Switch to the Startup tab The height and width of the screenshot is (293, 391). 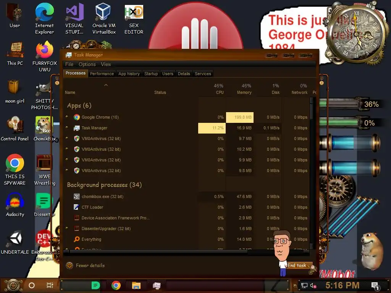point(151,74)
